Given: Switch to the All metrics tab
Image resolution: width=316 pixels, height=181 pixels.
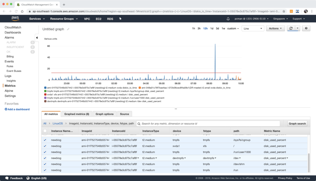Looking at the screenshot, I should (51, 114).
